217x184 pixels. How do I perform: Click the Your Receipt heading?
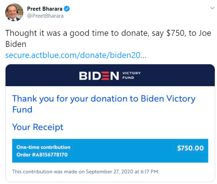click(38, 127)
